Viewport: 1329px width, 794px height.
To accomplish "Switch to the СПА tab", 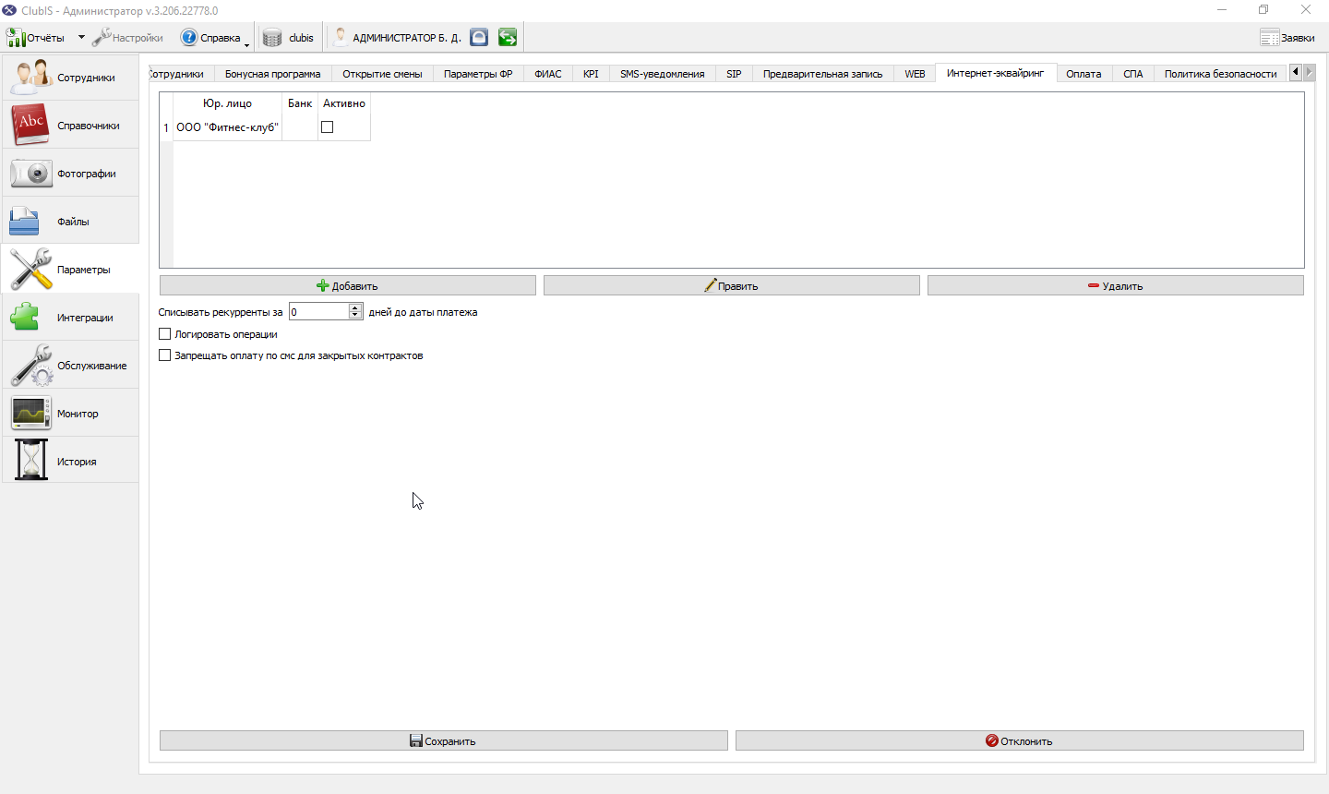I will click(1133, 74).
